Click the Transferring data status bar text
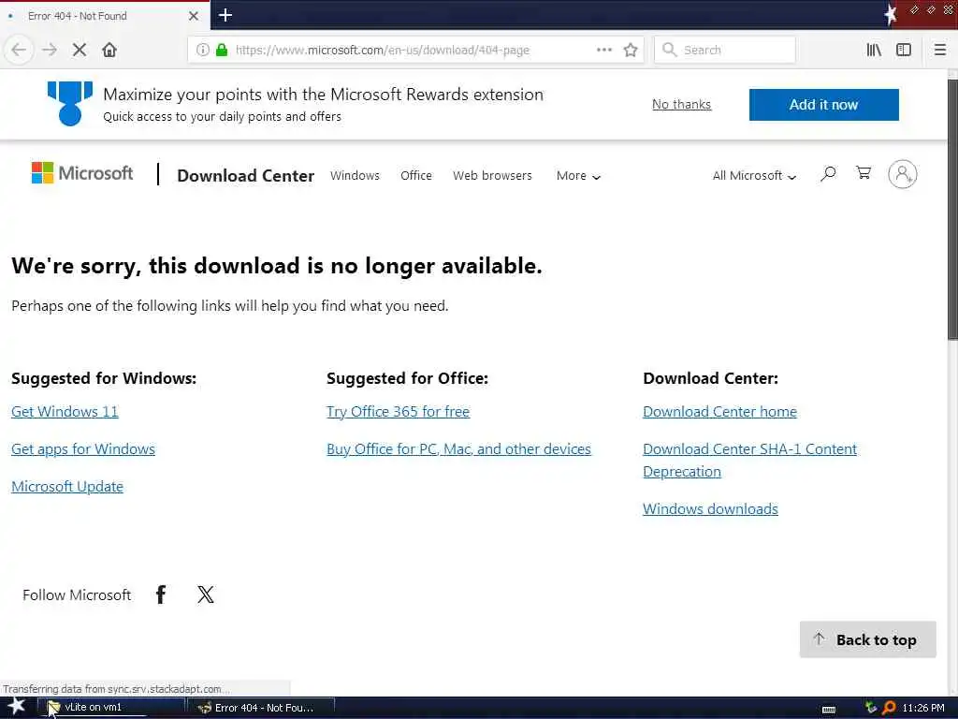This screenshot has width=958, height=719. [x=116, y=689]
